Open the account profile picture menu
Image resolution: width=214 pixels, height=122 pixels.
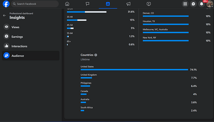pyautogui.click(x=209, y=4)
